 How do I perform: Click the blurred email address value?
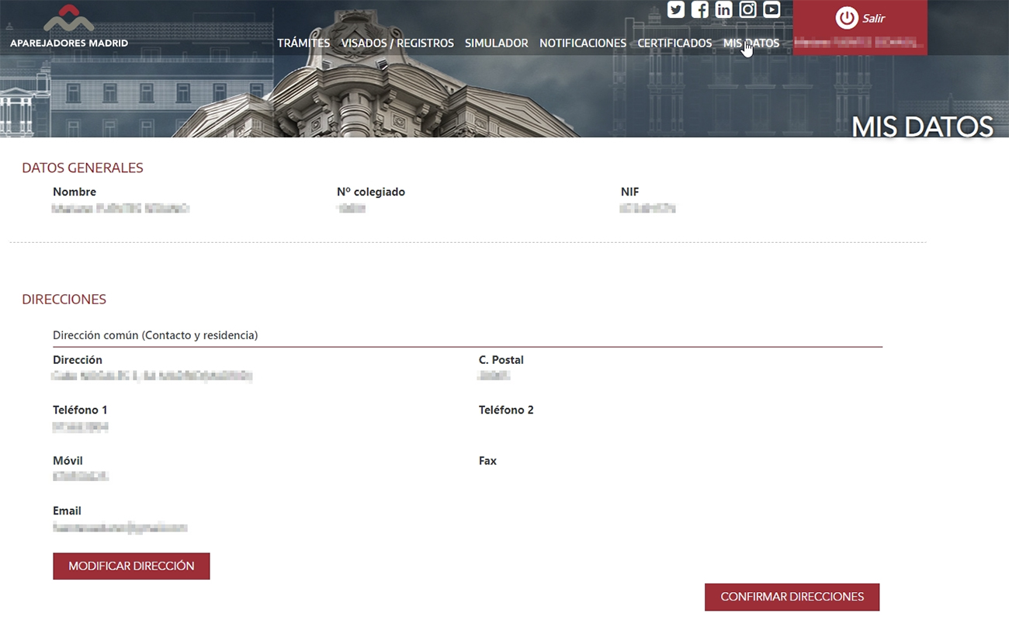pos(120,528)
